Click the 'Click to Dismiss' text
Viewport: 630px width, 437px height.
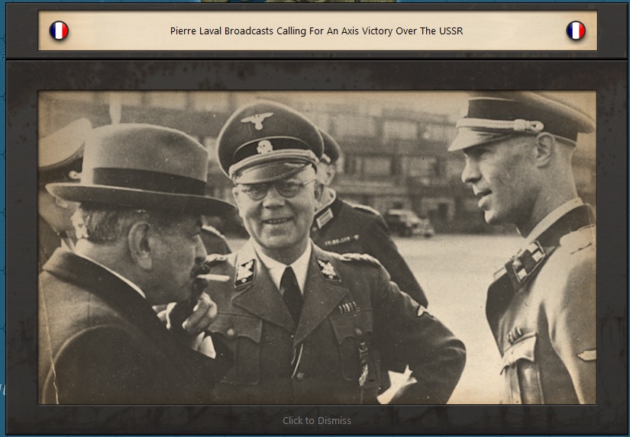tap(317, 420)
